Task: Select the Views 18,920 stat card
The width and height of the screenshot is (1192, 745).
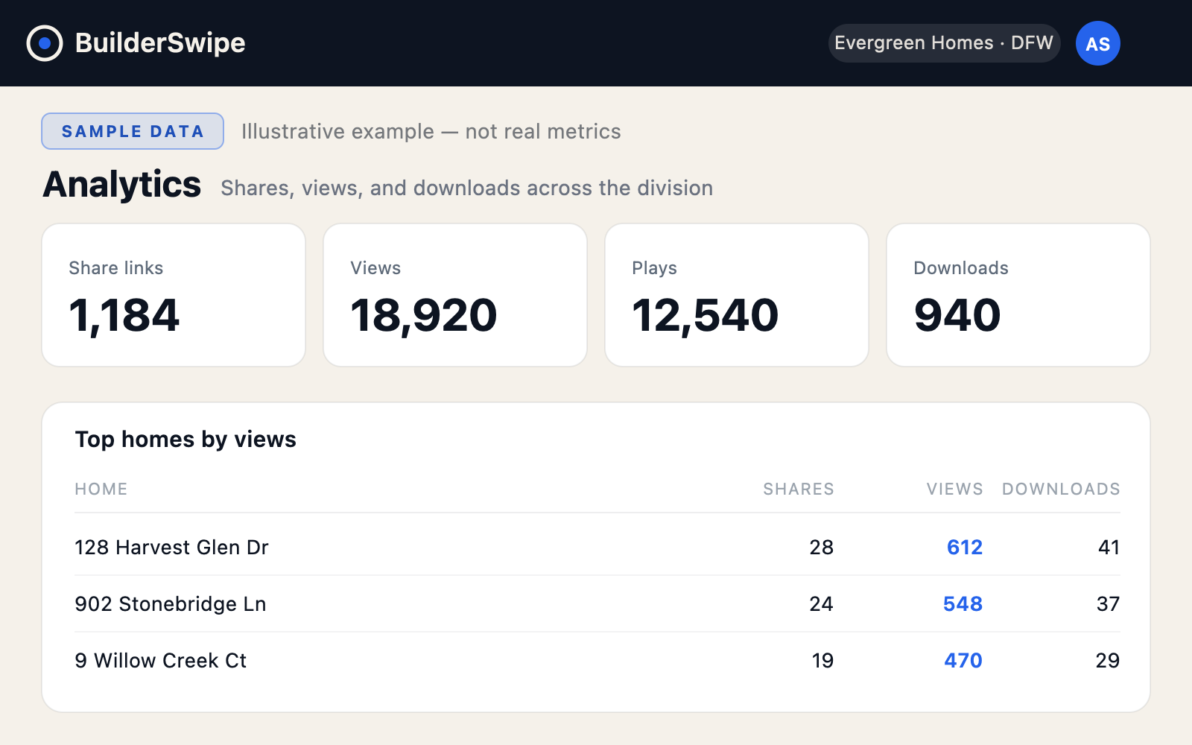Action: (455, 295)
